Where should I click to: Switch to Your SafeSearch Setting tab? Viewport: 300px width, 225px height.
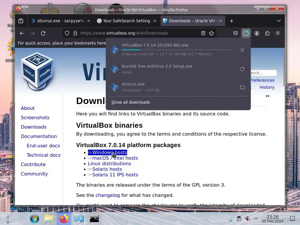click(x=126, y=21)
